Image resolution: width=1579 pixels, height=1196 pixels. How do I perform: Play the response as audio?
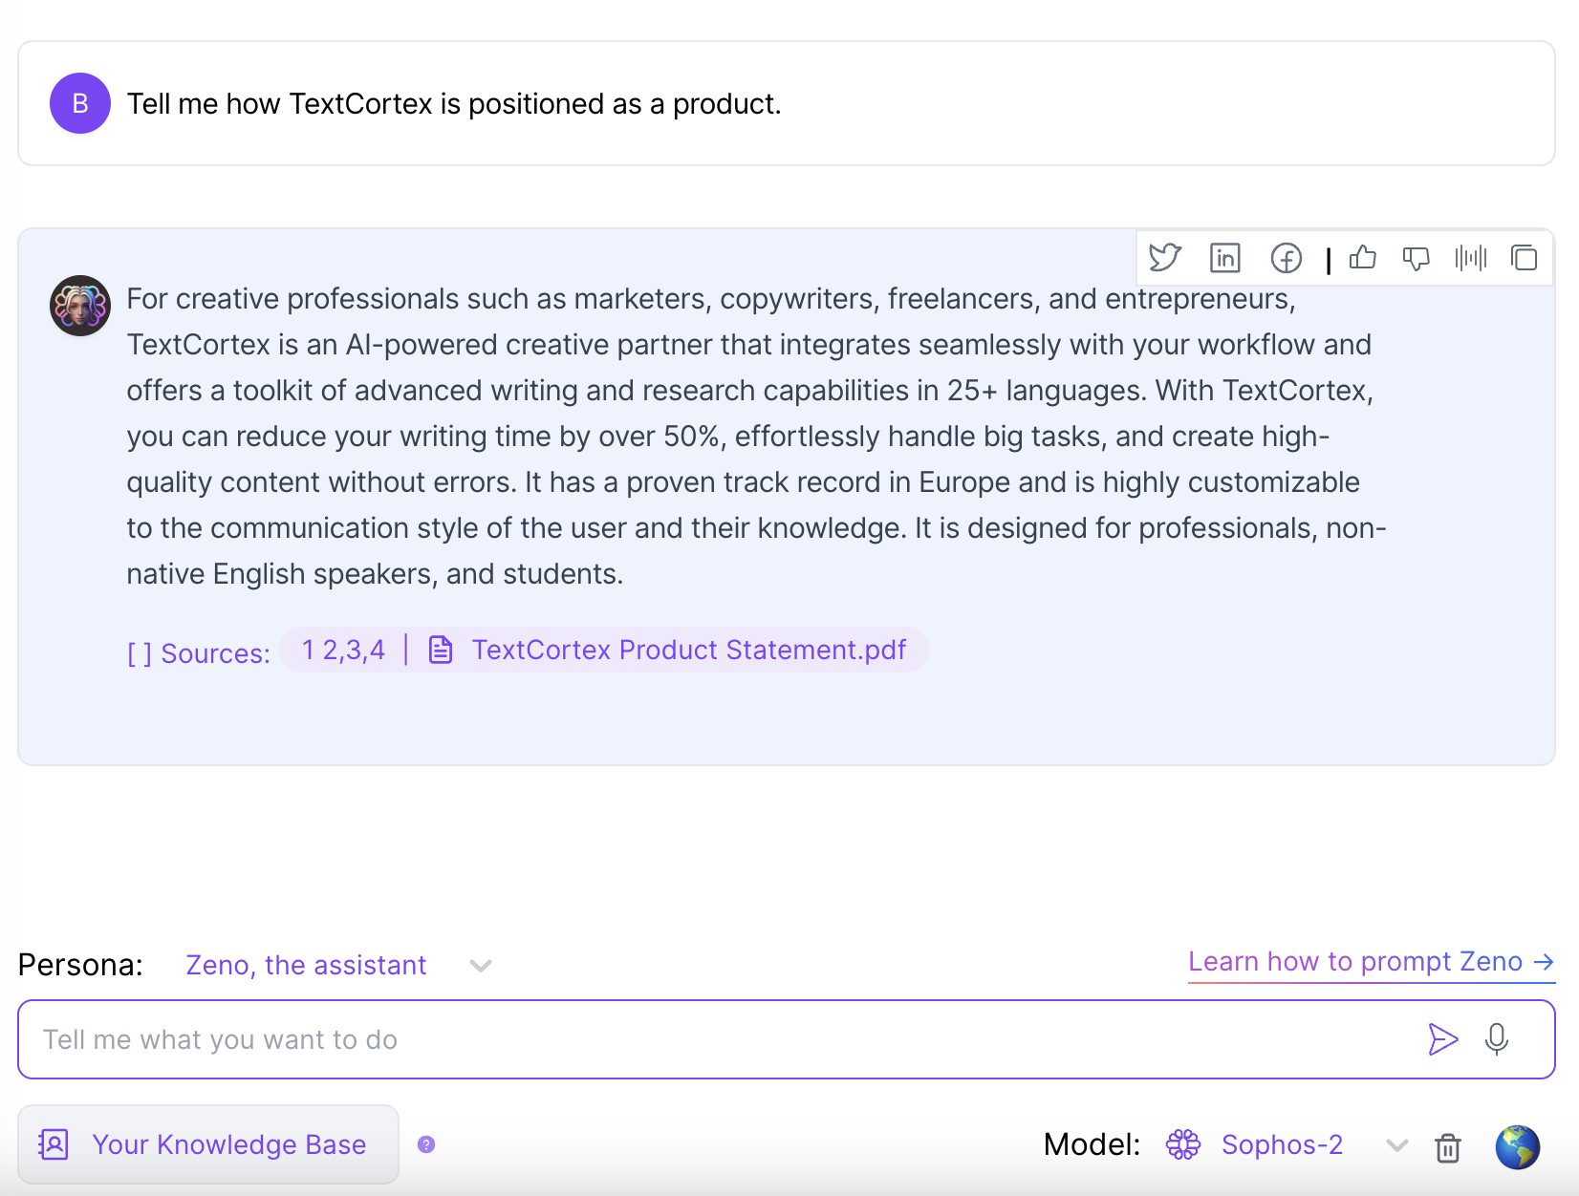[x=1471, y=258]
